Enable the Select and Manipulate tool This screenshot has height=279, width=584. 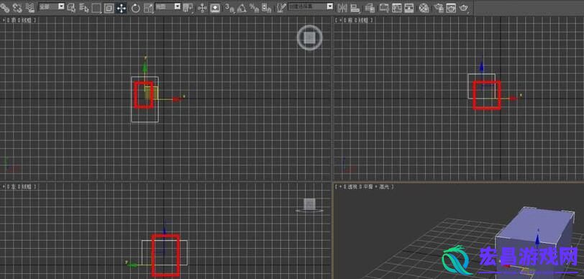pos(202,8)
